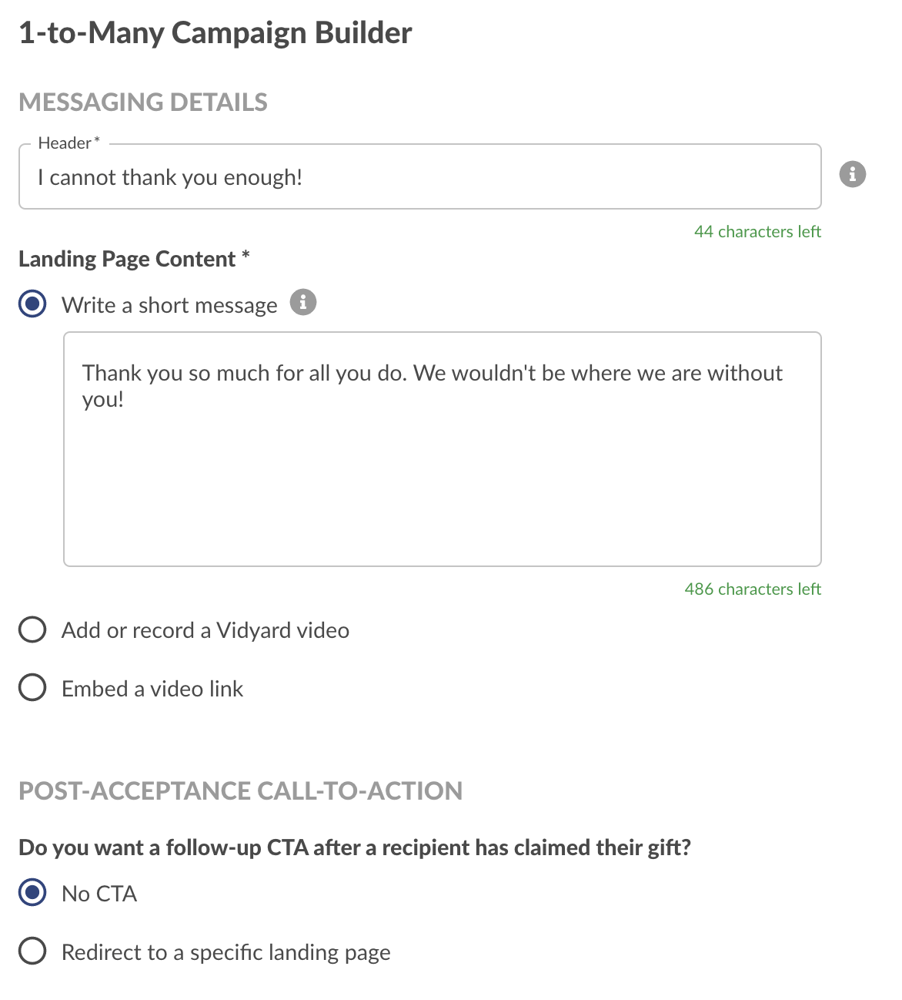The width and height of the screenshot is (902, 1000).
Task: Click the info icon beside the Header field
Action: [x=852, y=174]
